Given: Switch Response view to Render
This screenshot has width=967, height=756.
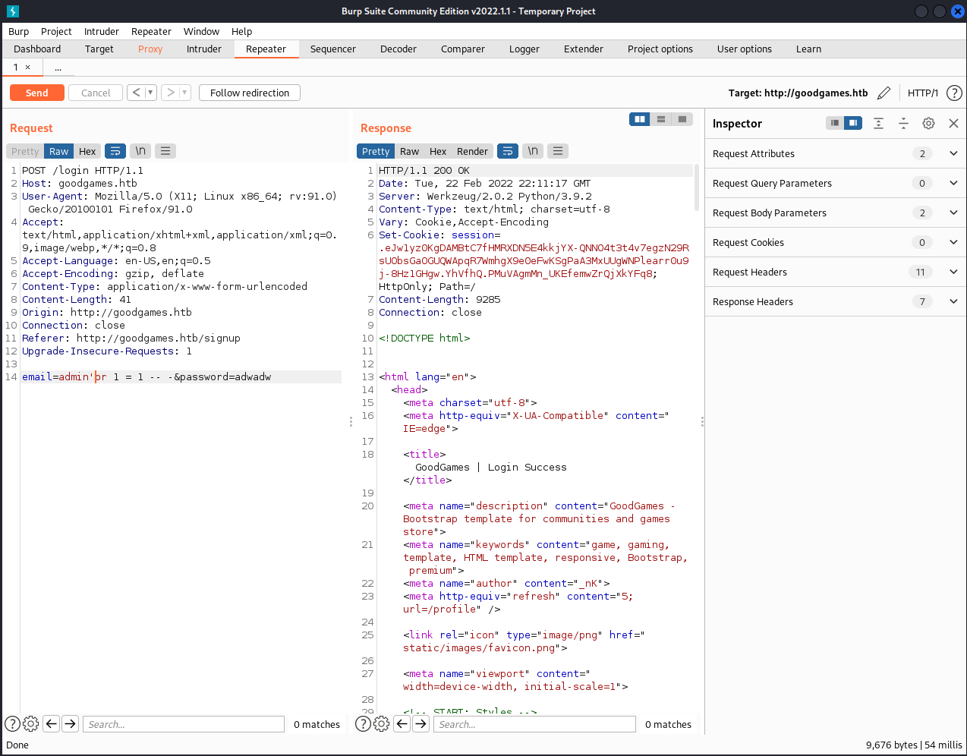Looking at the screenshot, I should pyautogui.click(x=472, y=151).
